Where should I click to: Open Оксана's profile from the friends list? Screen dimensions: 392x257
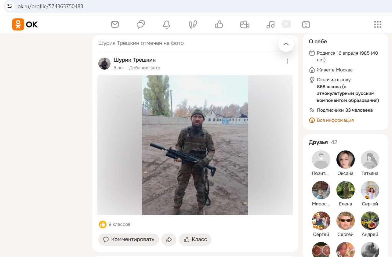pos(345,159)
